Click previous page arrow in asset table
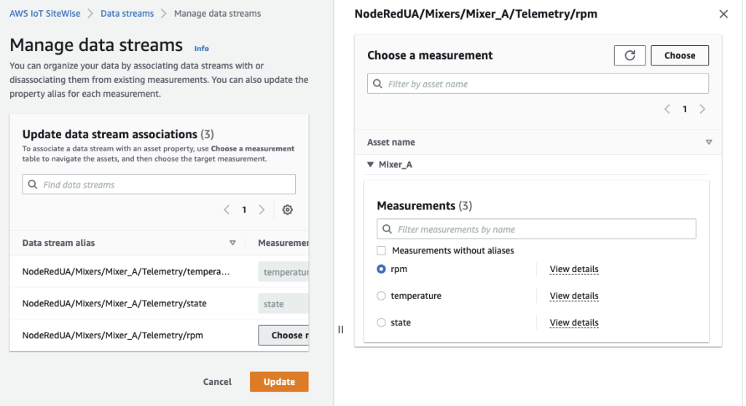 pos(667,109)
